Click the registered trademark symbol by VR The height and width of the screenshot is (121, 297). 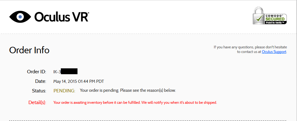(x=89, y=13)
